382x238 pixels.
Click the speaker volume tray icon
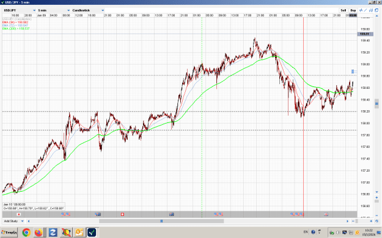(338, 233)
